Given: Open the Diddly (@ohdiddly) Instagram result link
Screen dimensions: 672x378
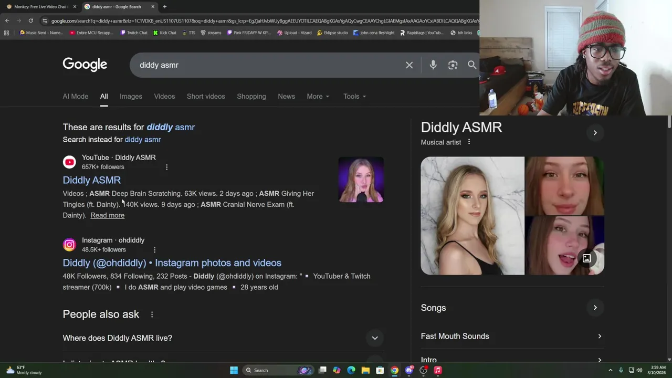Looking at the screenshot, I should tap(172, 262).
